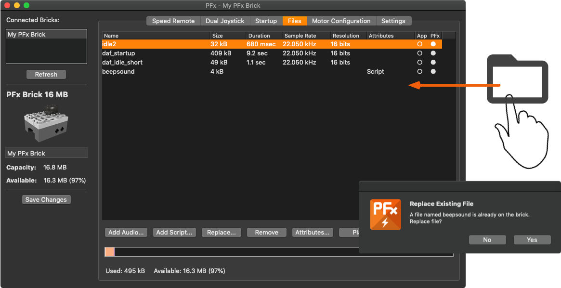
Task: Click the 49 kB size cell
Action: [219, 62]
